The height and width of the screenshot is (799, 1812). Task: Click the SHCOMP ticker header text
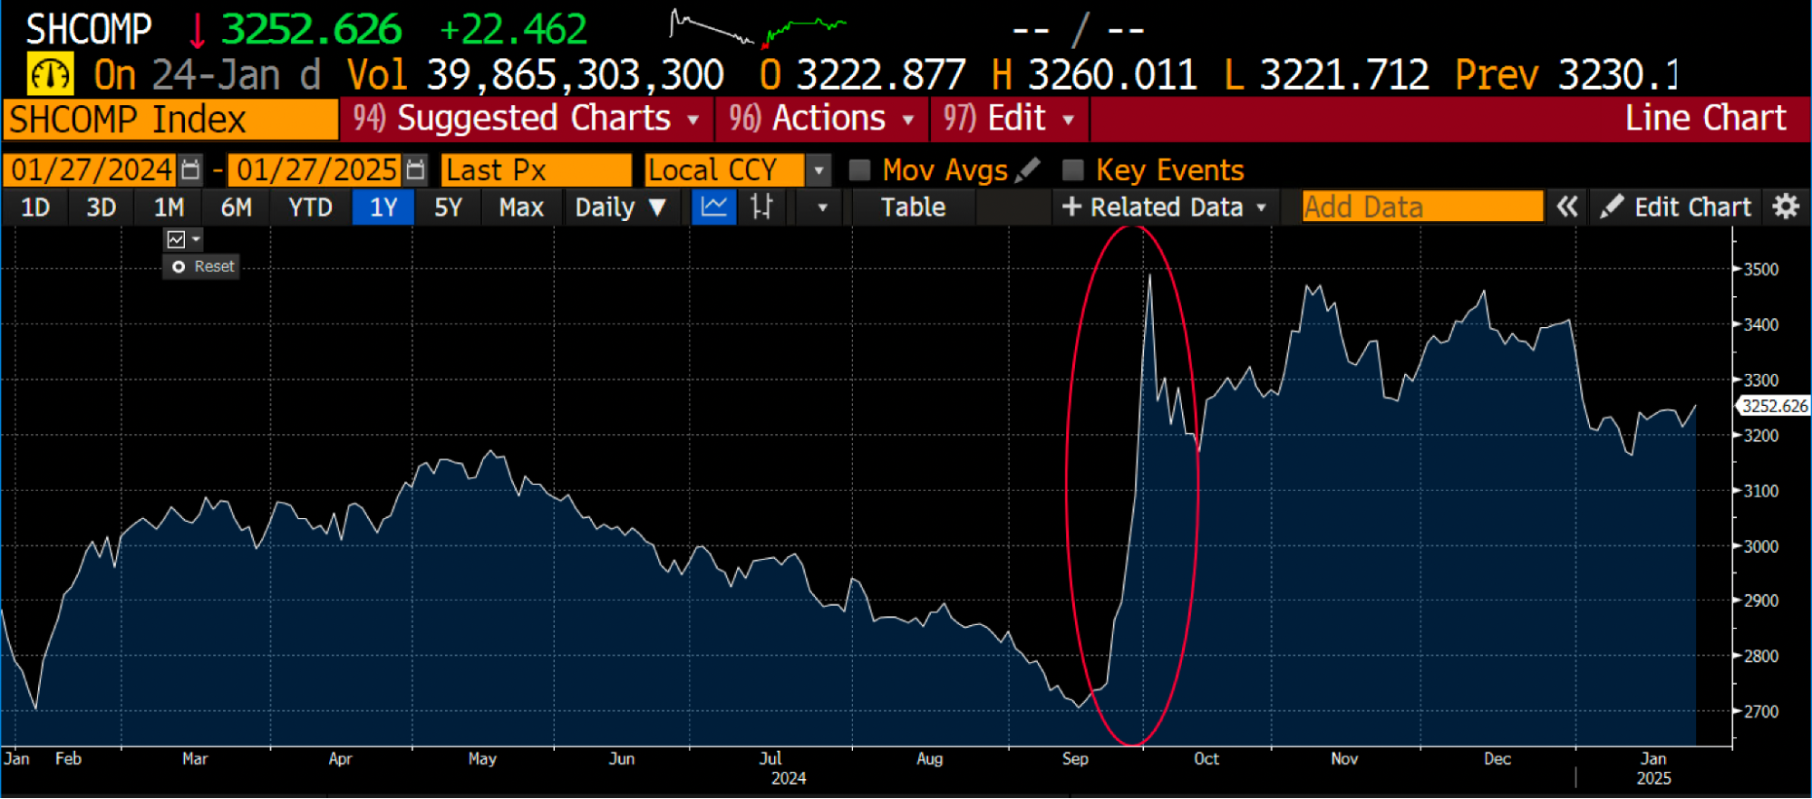pos(88,29)
